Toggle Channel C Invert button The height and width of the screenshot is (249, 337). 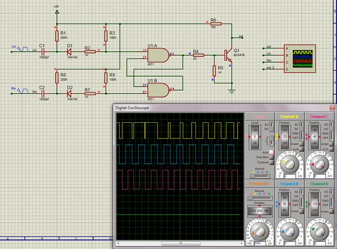(x=331, y=144)
